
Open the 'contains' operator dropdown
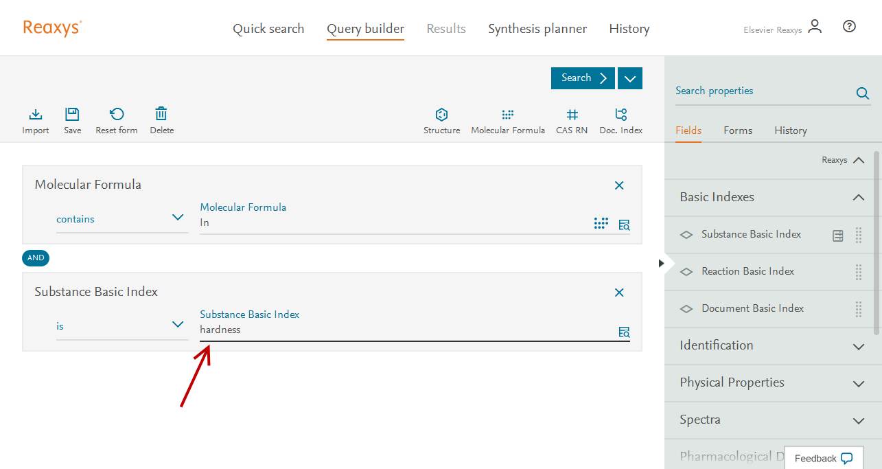121,219
